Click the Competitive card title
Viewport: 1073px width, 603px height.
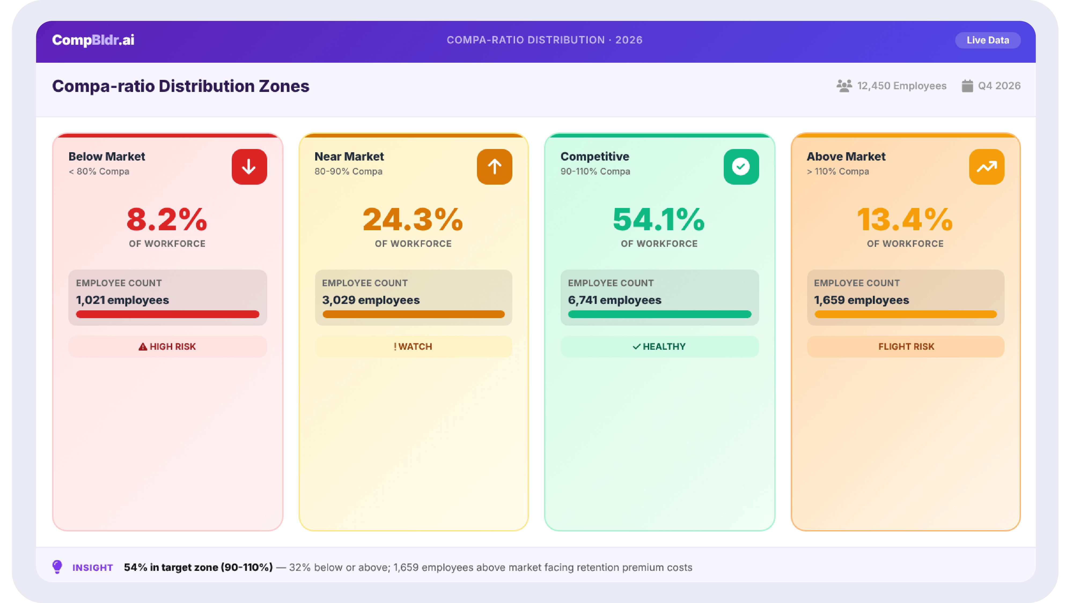[595, 157]
